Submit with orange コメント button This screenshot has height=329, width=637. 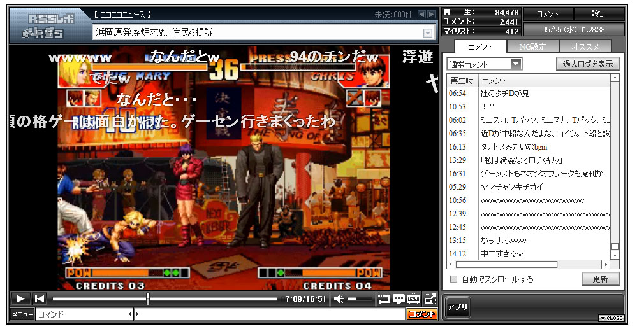421,314
